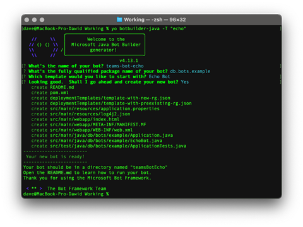Click the green zoom window button
303x227 pixels.
point(42,20)
